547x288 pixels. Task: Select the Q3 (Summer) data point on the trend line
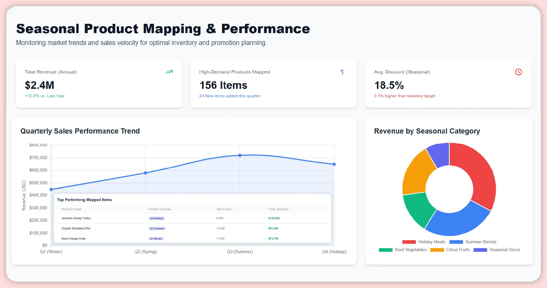click(240, 155)
